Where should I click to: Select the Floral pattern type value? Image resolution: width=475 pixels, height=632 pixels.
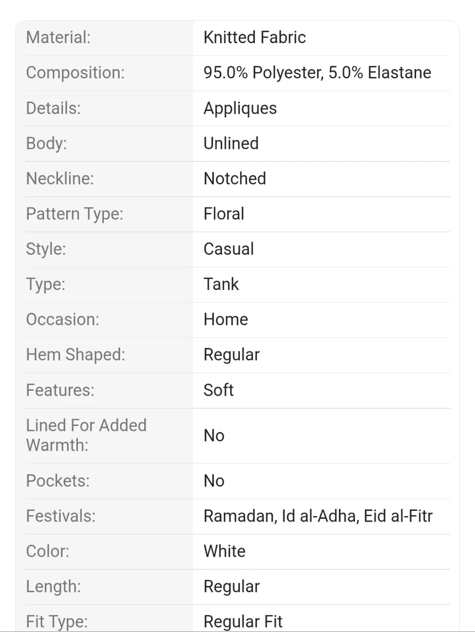[224, 214]
